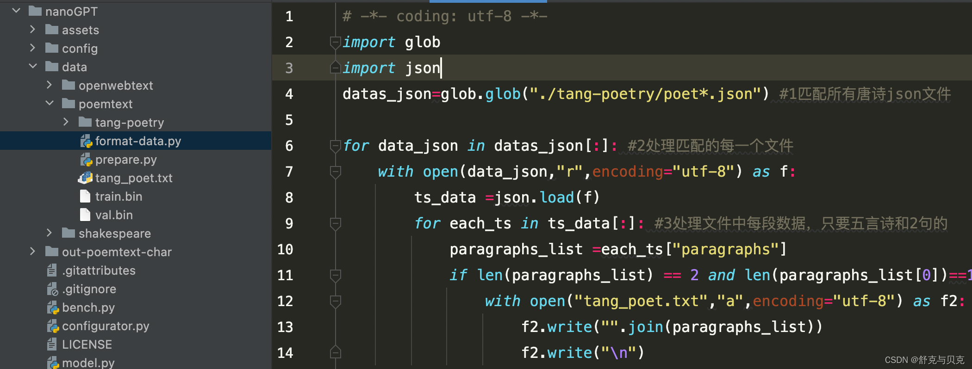Select configurator.py in the project tree

(106, 326)
